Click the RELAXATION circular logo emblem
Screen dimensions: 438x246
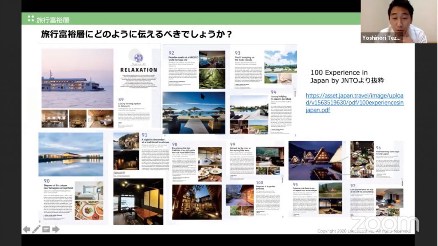[138, 58]
